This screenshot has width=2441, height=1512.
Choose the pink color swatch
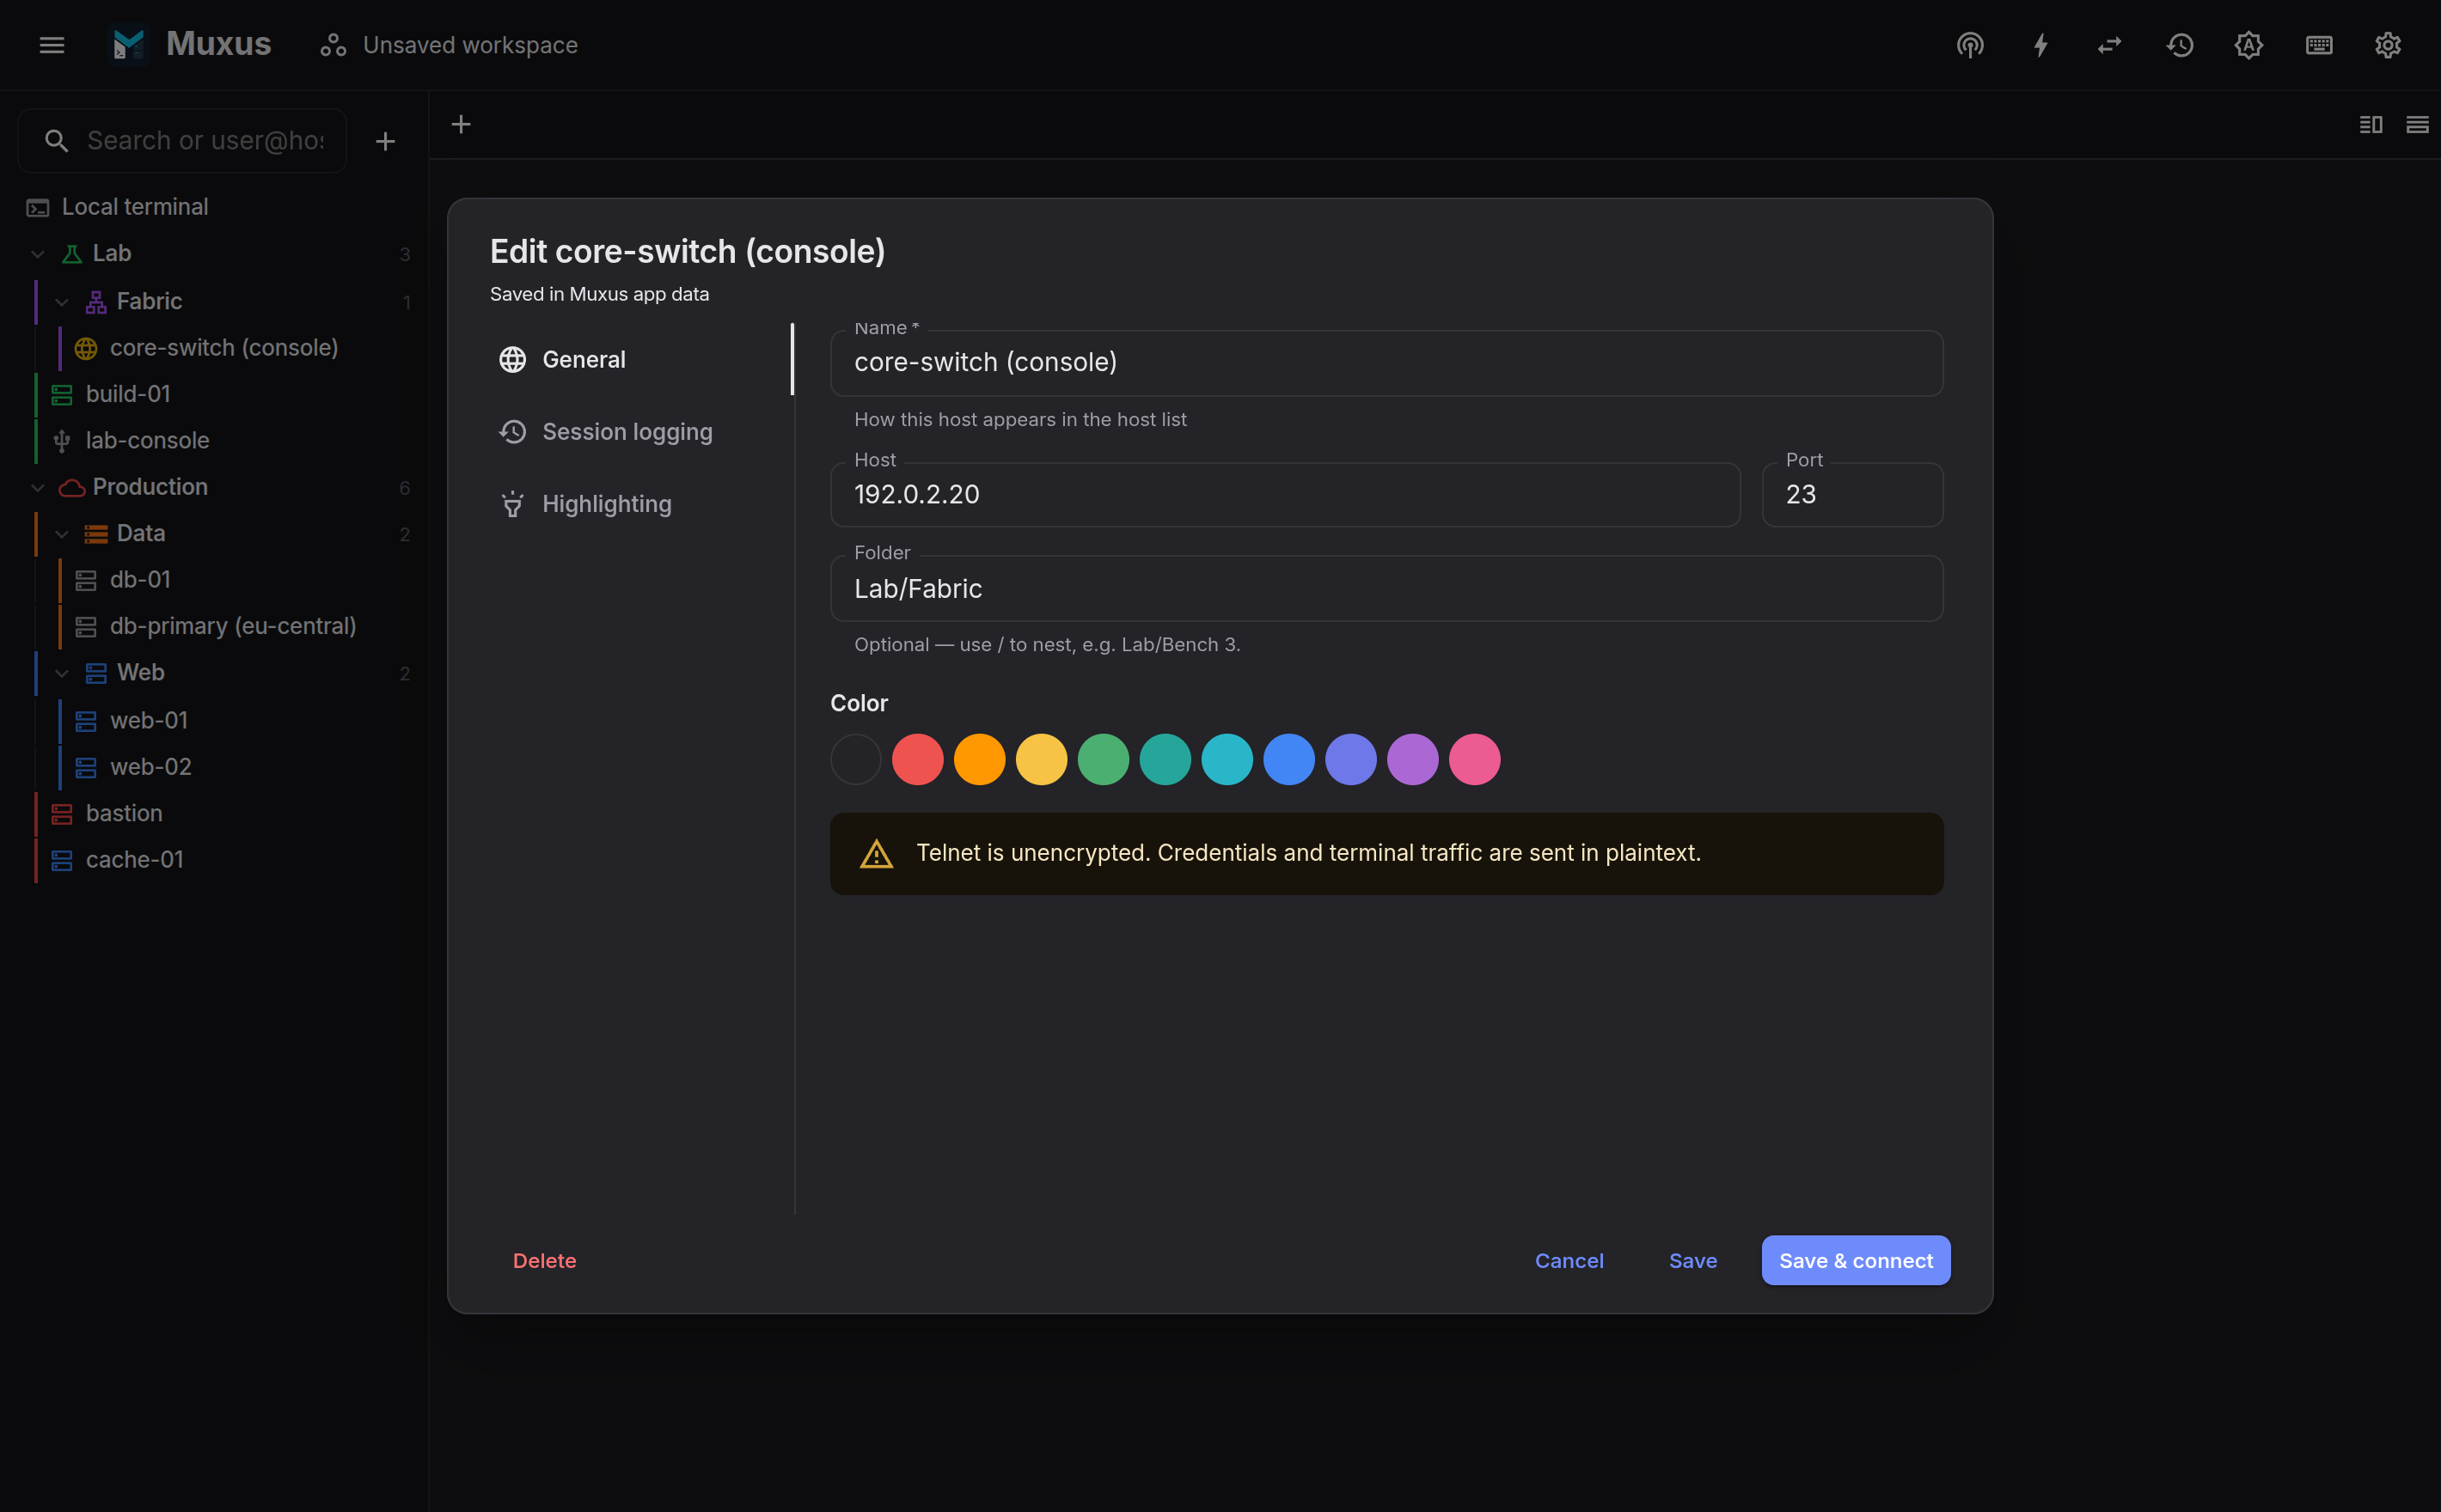(x=1475, y=760)
